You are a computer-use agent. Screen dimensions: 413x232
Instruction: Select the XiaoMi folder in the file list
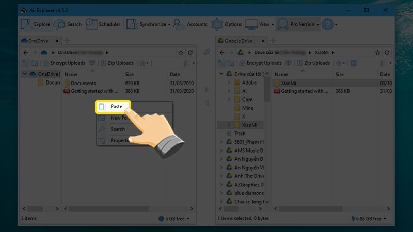(x=288, y=83)
